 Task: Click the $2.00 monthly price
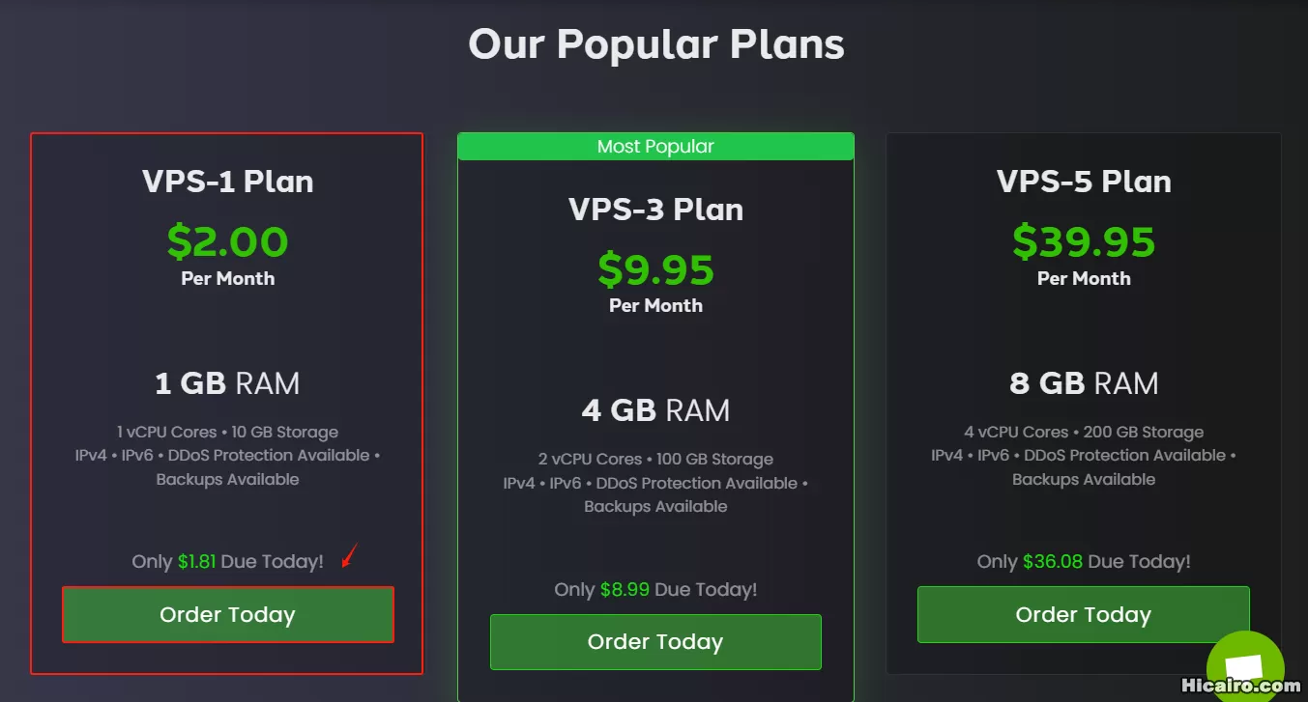point(228,241)
